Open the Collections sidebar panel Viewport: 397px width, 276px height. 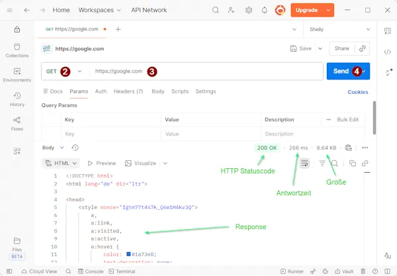pyautogui.click(x=17, y=50)
